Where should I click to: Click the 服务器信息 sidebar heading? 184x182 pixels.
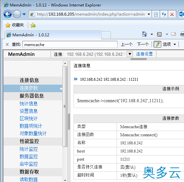pyautogui.click(x=32, y=96)
